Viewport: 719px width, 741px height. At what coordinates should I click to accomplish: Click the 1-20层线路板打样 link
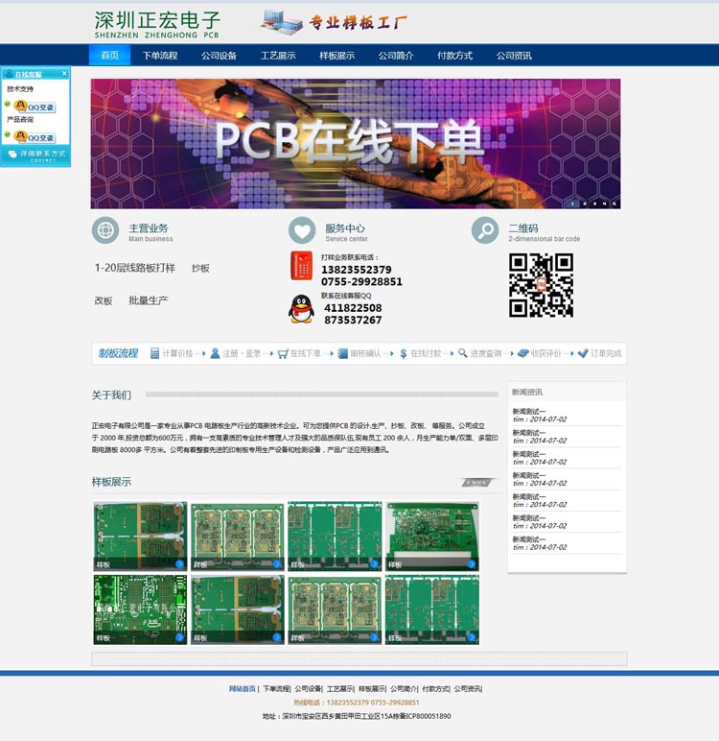point(135,268)
